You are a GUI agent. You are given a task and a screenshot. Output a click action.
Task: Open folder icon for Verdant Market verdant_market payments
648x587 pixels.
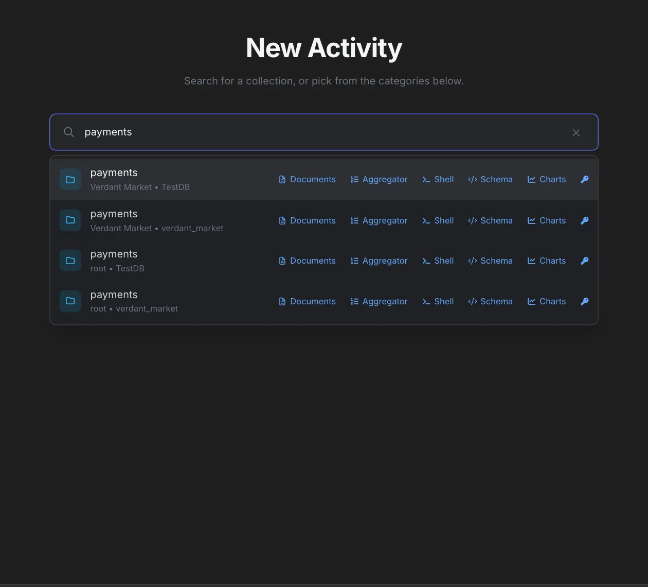tap(70, 220)
